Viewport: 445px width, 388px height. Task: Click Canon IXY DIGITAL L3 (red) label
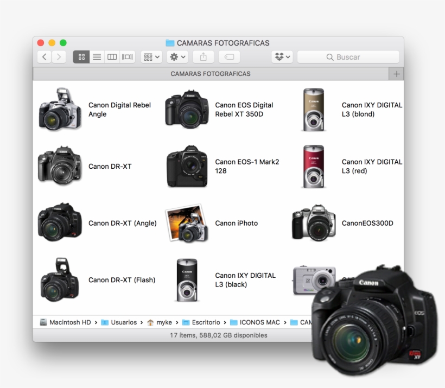click(372, 167)
